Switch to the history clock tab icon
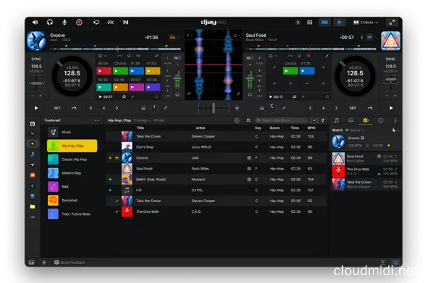 click(381, 120)
